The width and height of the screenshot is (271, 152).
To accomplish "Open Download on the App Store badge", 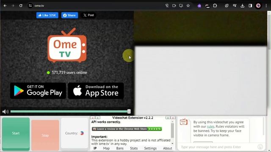I will 96,91.
